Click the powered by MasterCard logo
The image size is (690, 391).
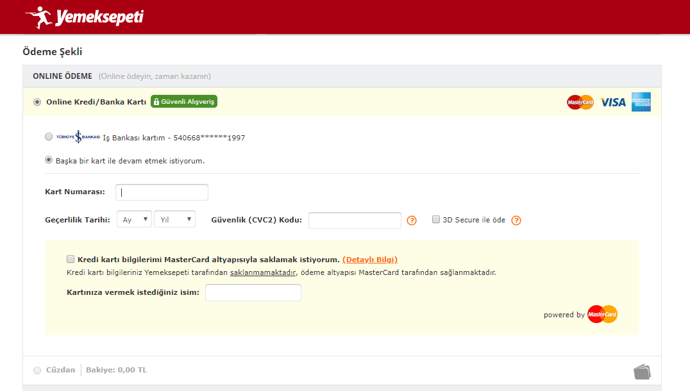tap(602, 314)
